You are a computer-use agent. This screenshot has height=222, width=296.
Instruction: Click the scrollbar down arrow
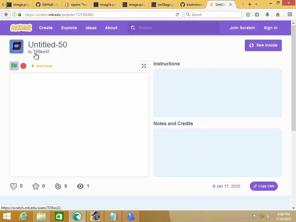coord(293,208)
